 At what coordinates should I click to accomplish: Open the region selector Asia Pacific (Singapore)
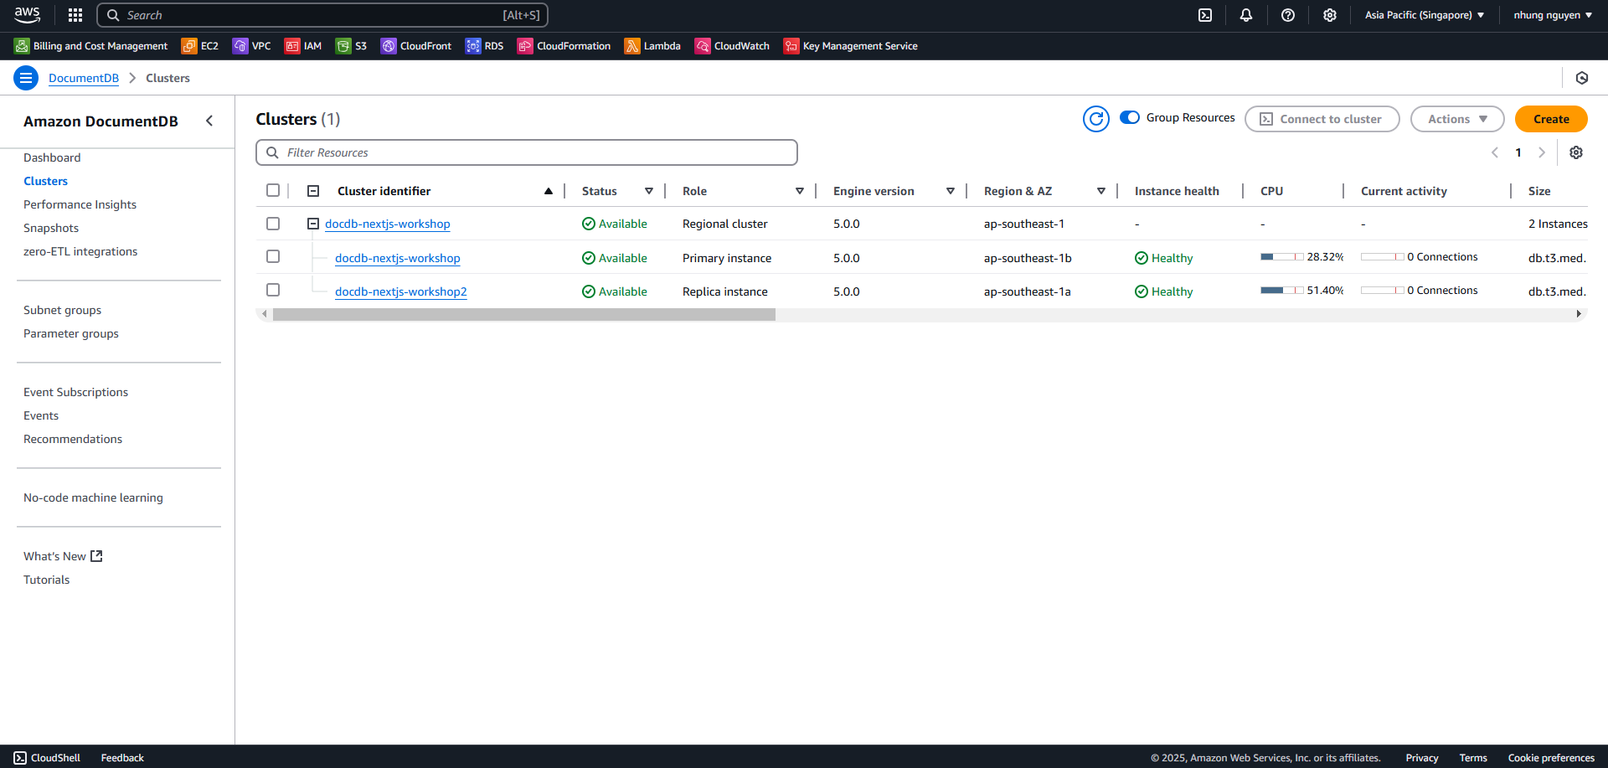point(1425,15)
